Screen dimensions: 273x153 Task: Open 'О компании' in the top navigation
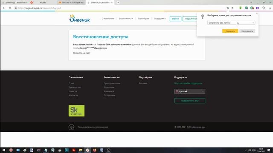pyautogui.click(x=108, y=19)
